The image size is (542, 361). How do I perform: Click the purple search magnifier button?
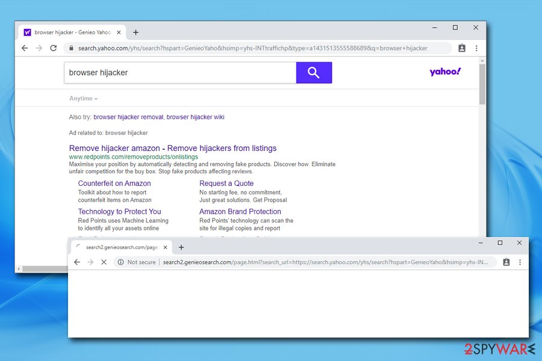[314, 73]
